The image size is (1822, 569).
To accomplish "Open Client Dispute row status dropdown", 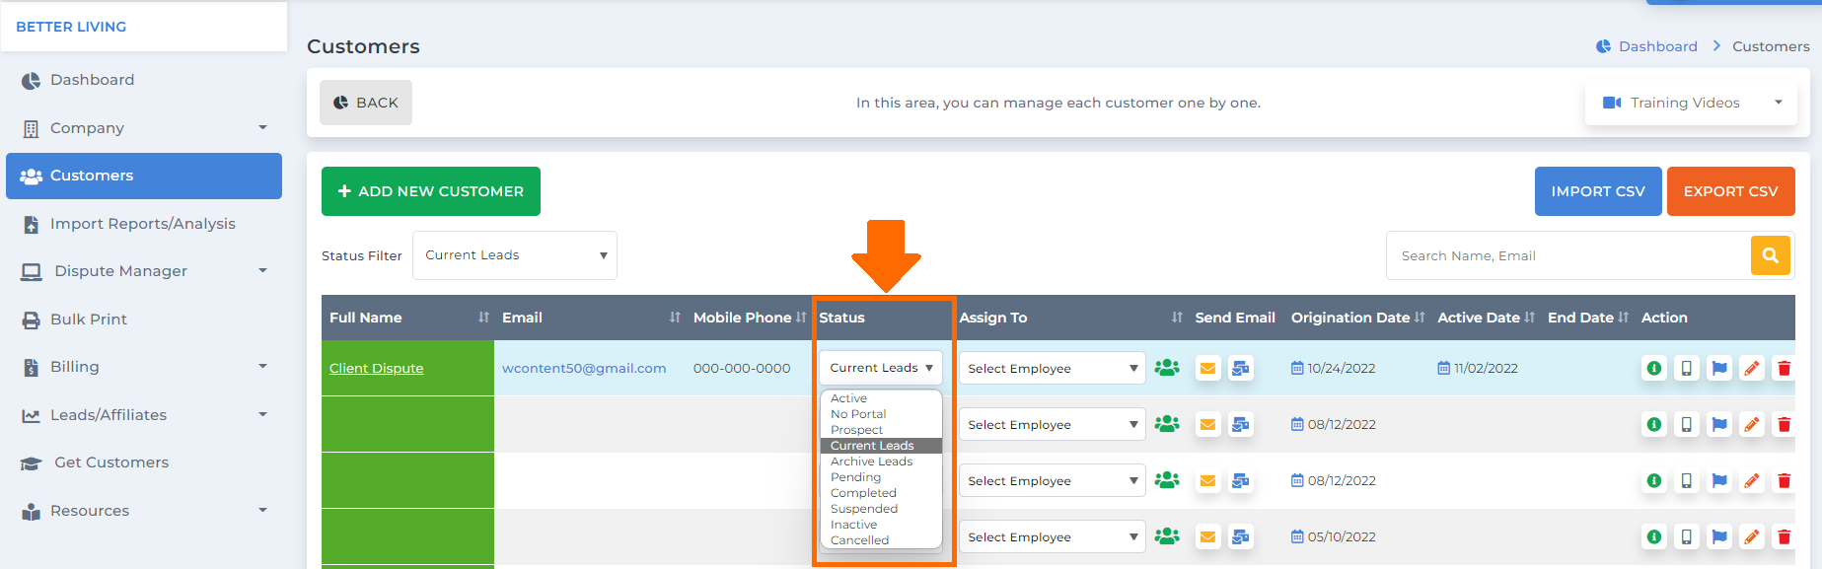I will pyautogui.click(x=881, y=368).
